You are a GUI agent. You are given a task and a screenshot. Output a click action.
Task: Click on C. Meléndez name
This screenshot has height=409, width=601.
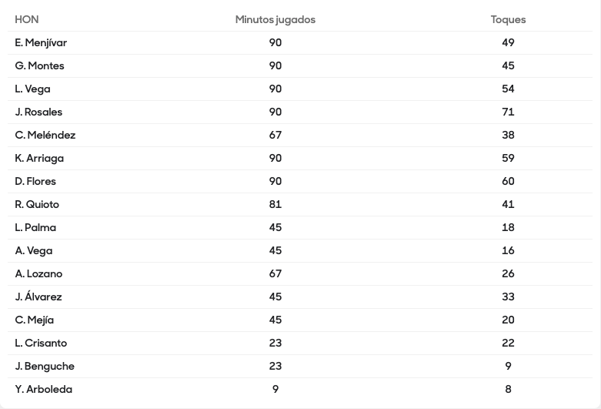[x=45, y=135]
